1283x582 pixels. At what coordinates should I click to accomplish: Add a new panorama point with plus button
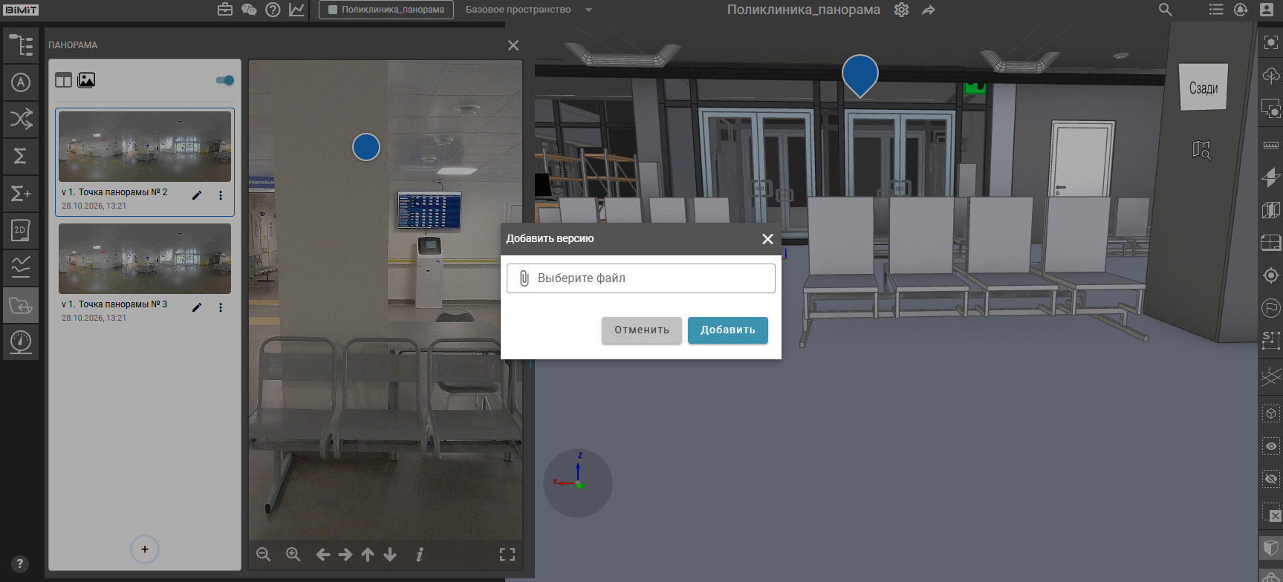pyautogui.click(x=145, y=549)
